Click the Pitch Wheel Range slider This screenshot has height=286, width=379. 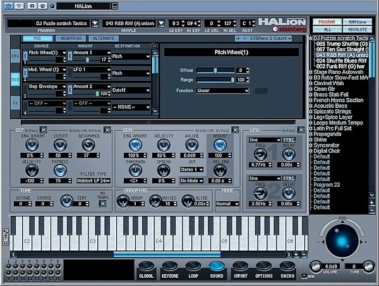click(x=215, y=80)
